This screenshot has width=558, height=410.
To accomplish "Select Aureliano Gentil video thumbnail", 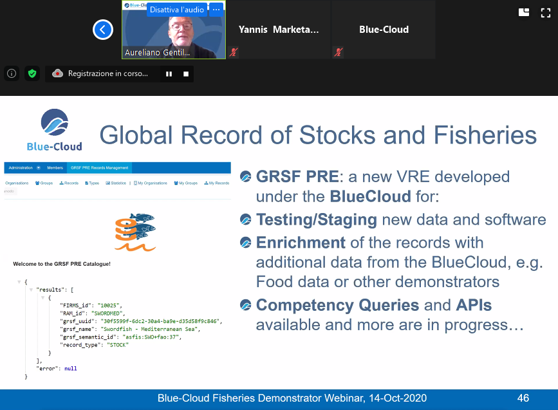I will point(174,30).
